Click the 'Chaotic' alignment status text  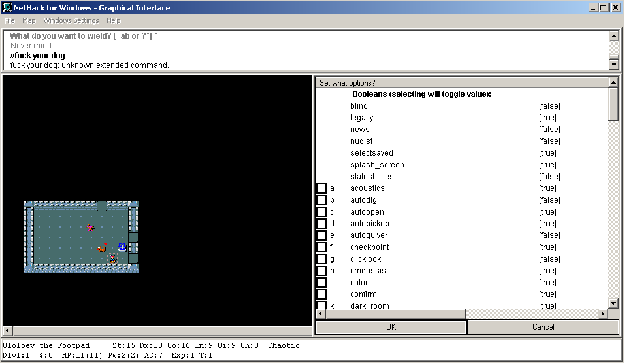pos(284,345)
